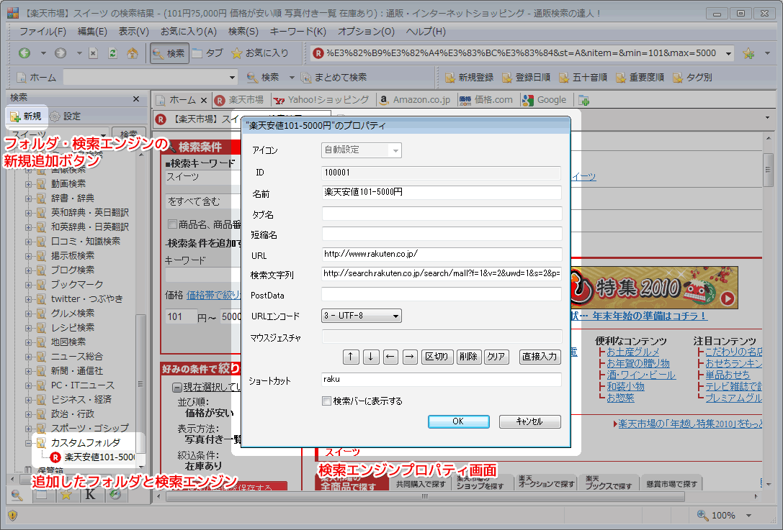
Task: Click the new tab plus icon
Action: pyautogui.click(x=583, y=100)
